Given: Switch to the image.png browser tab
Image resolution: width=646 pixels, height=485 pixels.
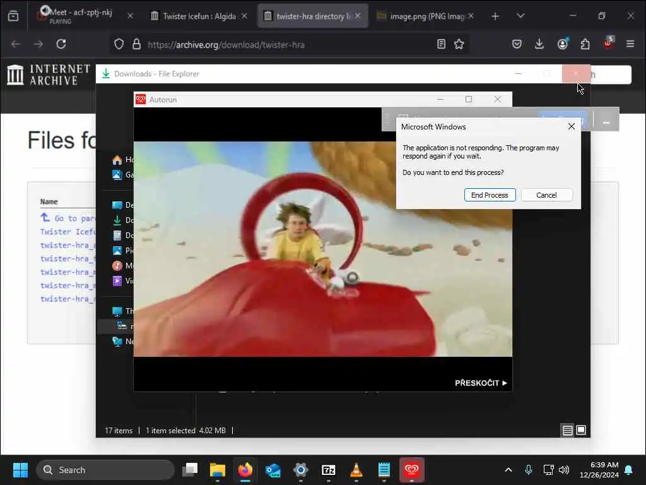Looking at the screenshot, I should pyautogui.click(x=426, y=16).
